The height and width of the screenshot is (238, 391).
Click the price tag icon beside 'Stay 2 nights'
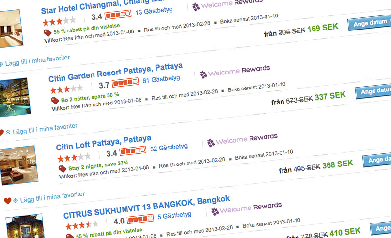pyautogui.click(x=63, y=168)
